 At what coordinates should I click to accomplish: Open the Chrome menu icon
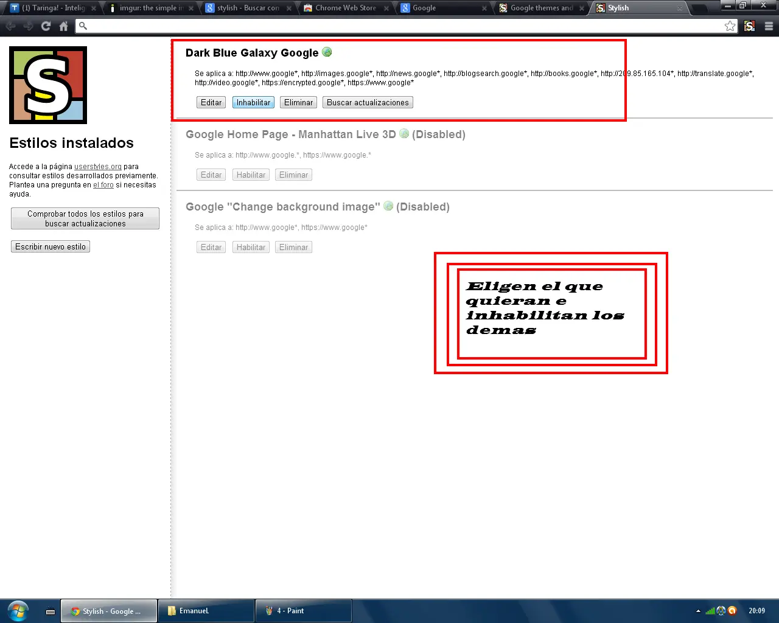point(769,26)
